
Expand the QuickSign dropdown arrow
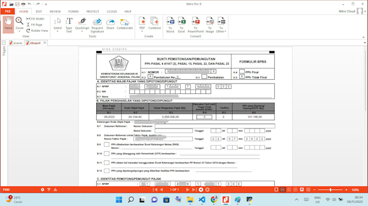pyautogui.click(x=82, y=31)
